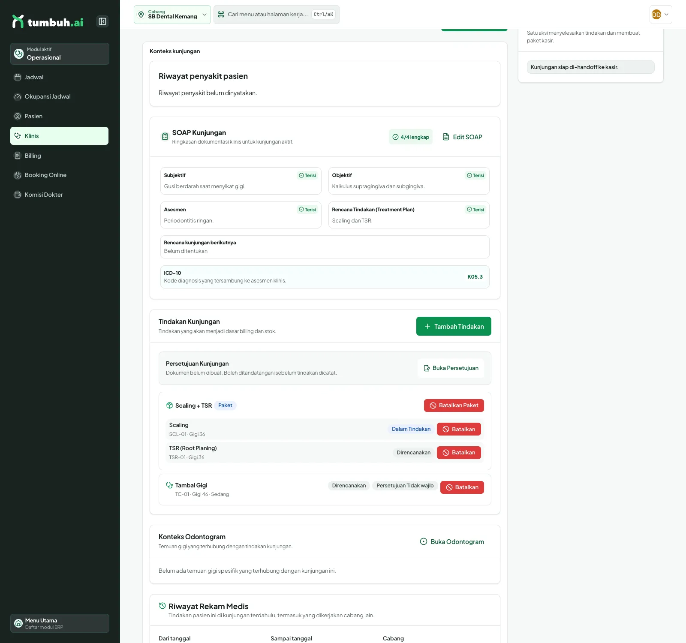Click the branch location pin icon

pos(141,15)
